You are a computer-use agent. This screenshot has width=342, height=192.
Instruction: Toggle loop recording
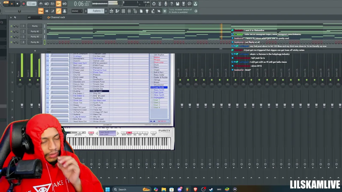[x=64, y=4]
